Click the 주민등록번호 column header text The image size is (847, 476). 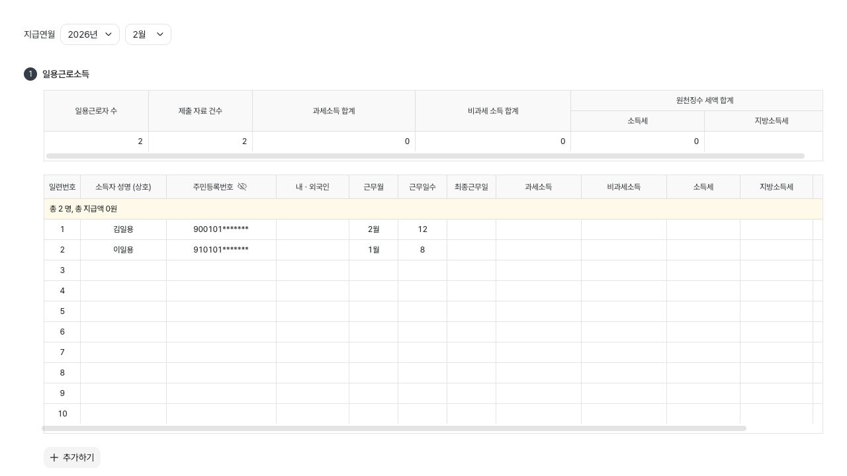213,187
